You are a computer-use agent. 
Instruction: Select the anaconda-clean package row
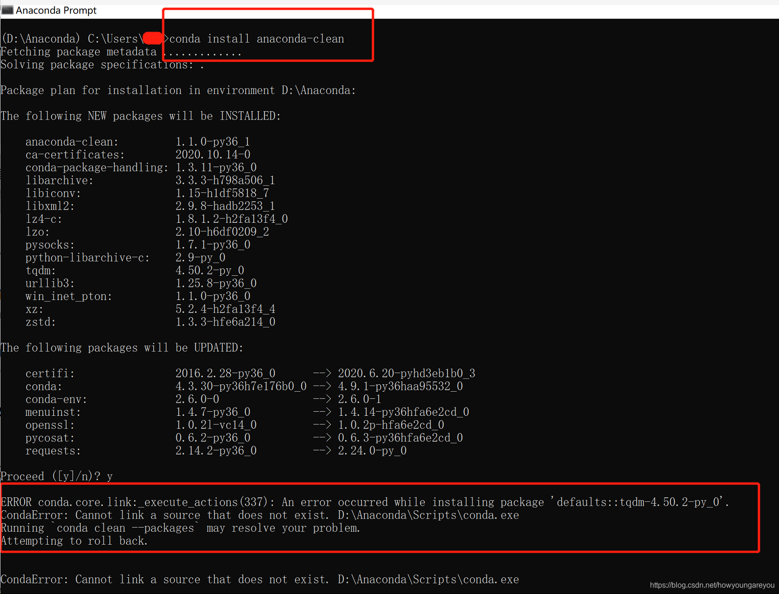tap(138, 142)
